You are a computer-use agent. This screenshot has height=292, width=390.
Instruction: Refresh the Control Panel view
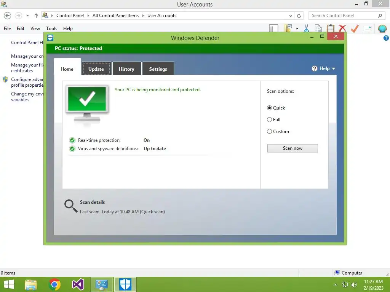[x=299, y=16]
